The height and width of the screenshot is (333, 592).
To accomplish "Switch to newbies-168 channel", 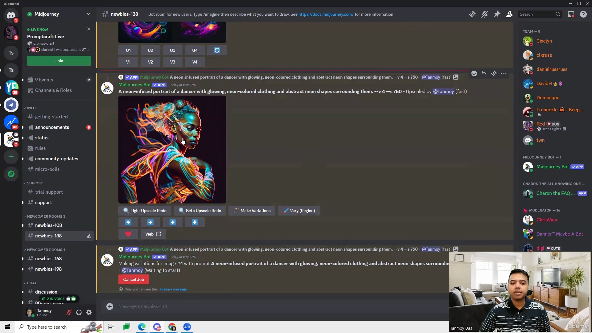I will [x=59, y=259].
